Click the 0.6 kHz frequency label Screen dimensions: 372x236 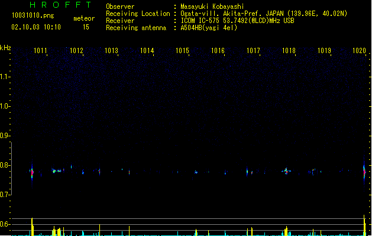(x=5, y=224)
